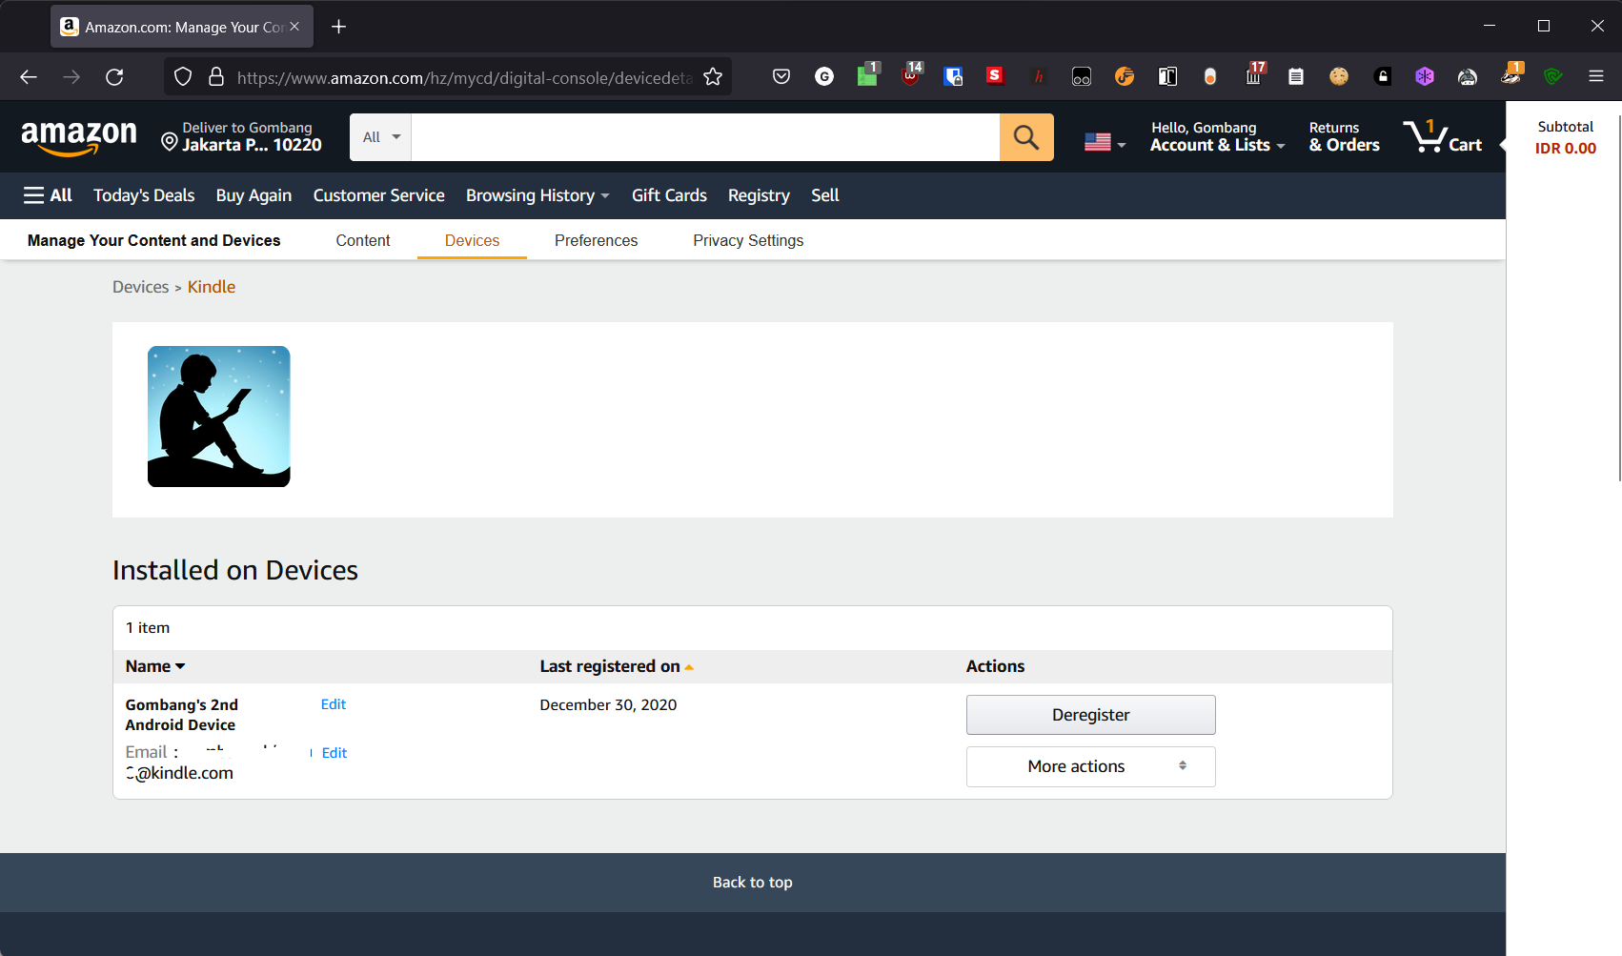Click the unlocked padlock extension icon
The image size is (1622, 956).
tap(1382, 77)
